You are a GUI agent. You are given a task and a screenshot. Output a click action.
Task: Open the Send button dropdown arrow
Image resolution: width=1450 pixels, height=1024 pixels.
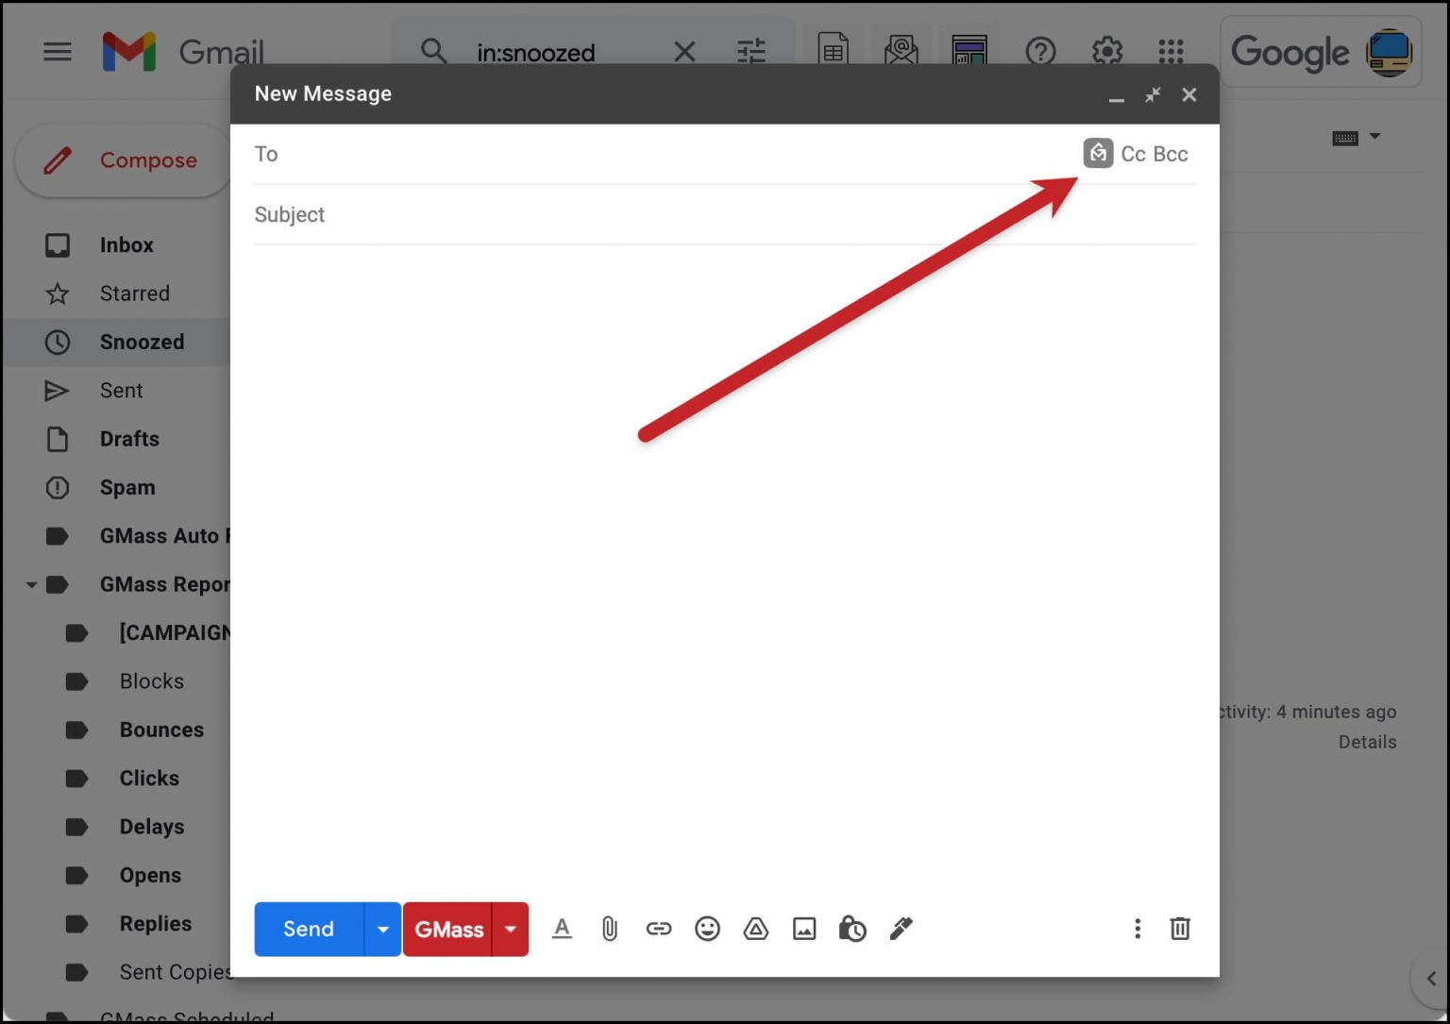[382, 929]
